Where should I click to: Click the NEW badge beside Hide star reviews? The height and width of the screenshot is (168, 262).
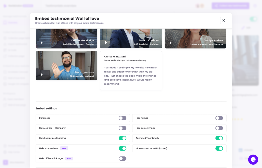point(64,148)
